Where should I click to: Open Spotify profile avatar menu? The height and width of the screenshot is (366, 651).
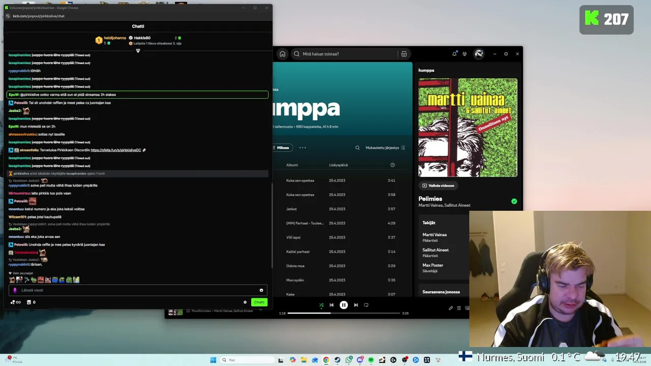pos(479,54)
